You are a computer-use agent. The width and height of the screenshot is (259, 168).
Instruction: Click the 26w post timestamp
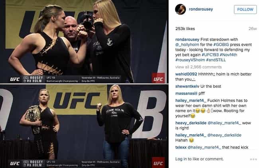253,29
